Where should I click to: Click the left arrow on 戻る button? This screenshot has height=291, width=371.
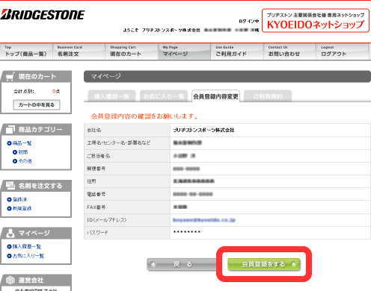click(x=153, y=264)
